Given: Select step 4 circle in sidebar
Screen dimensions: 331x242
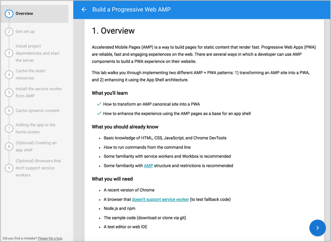Looking at the screenshot, I should coord(9,74).
